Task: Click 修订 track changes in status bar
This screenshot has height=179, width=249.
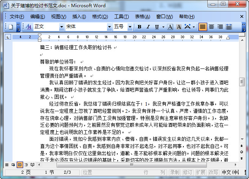Action: pyautogui.click(x=187, y=172)
